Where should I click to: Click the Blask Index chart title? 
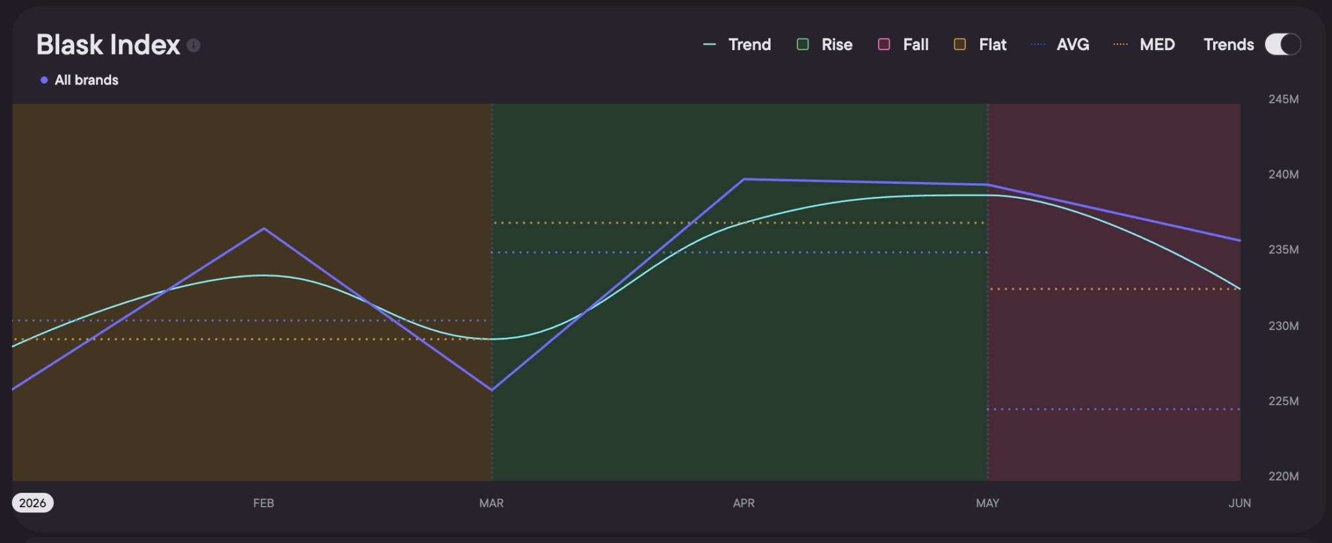tap(108, 45)
